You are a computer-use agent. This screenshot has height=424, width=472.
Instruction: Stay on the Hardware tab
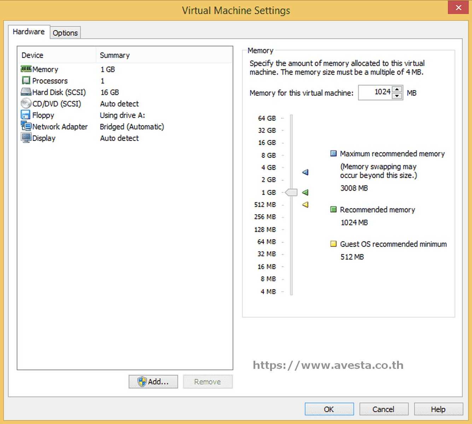(29, 31)
